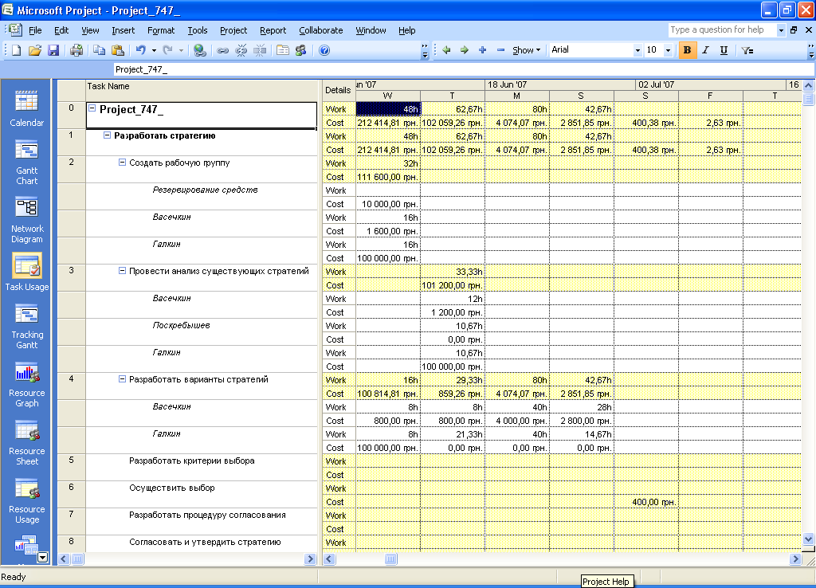Open the View menu
This screenshot has width=816, height=588.
(x=90, y=30)
